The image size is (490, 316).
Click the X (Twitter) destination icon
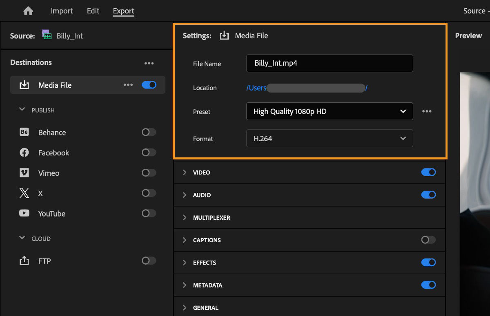click(24, 193)
